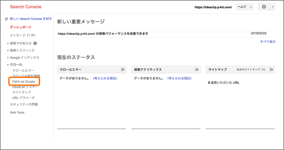Open クロールエラー in sidebar
Viewport: 284px width, 150px height.
pos(23,70)
